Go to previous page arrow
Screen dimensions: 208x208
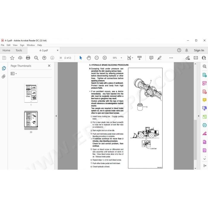point(44,58)
